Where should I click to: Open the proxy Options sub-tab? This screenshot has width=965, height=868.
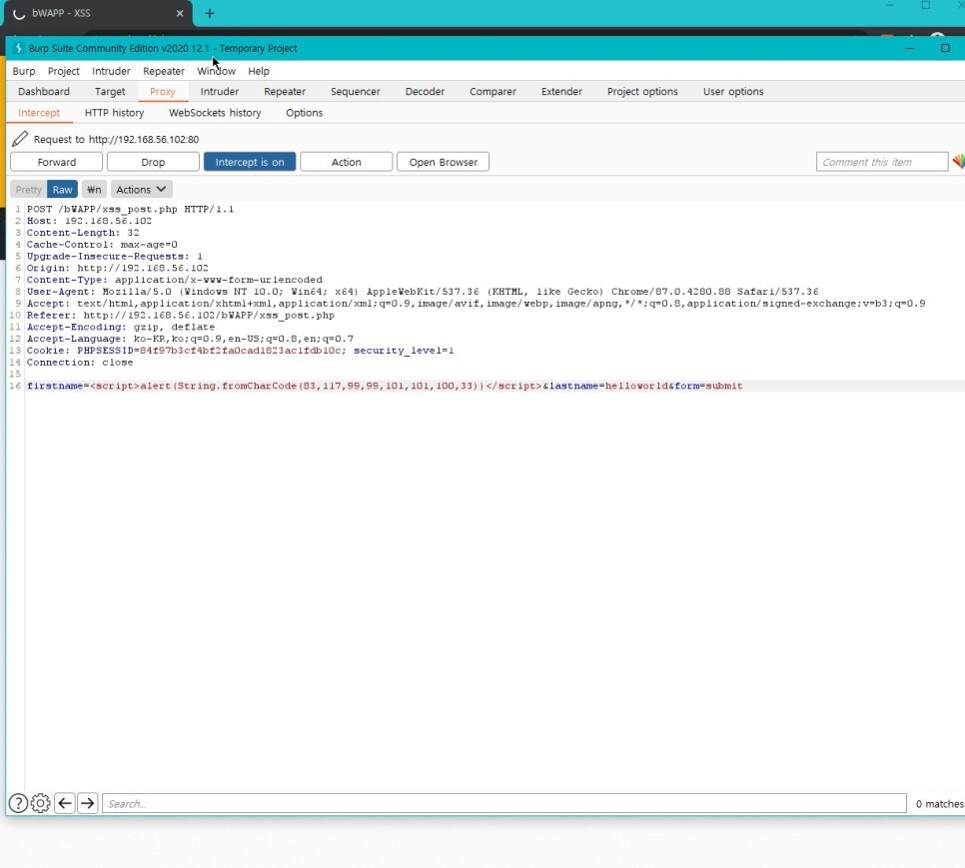coord(304,113)
